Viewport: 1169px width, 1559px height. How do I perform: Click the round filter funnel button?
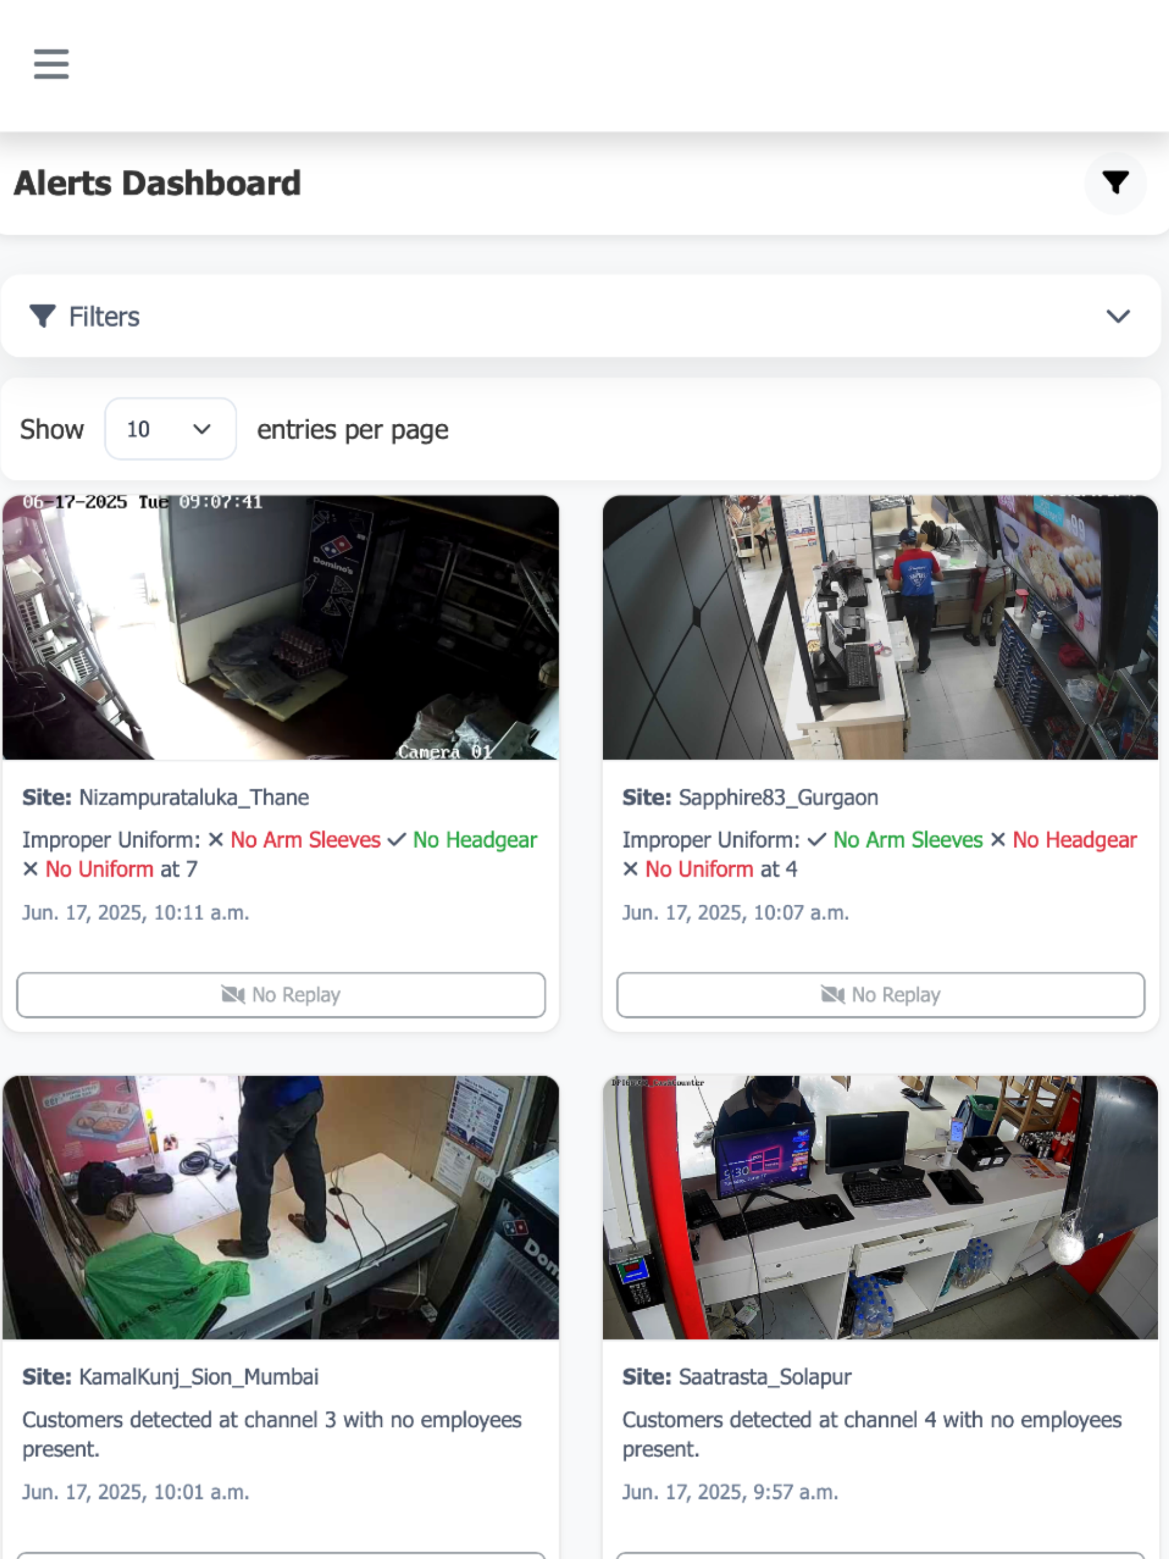point(1115,182)
